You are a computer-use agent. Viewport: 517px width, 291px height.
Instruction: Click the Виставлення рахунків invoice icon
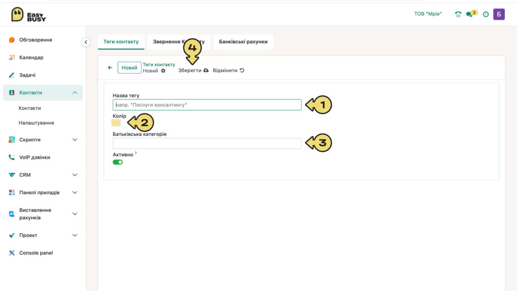click(12, 214)
